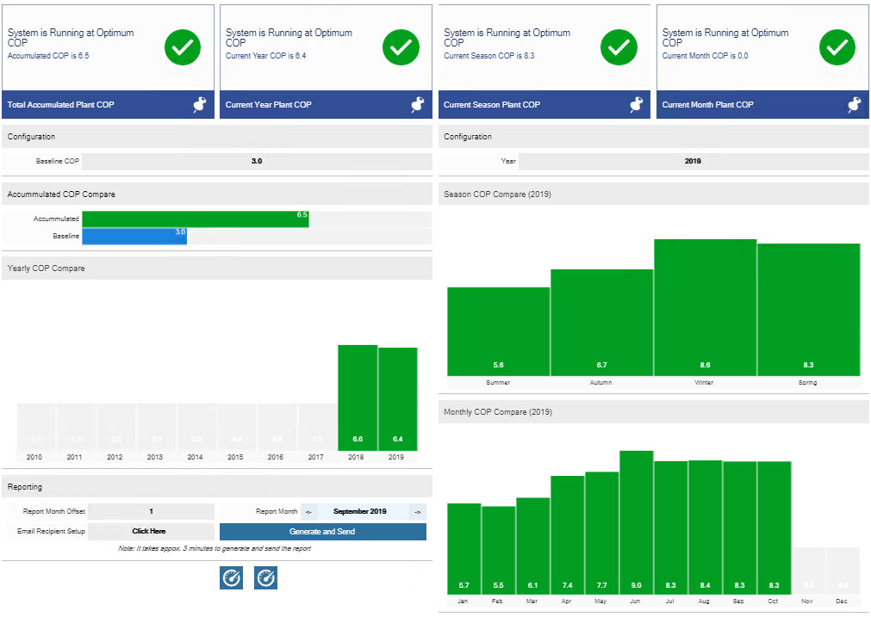
Task: Click the Jun bar in monthly chart
Action: (x=636, y=521)
